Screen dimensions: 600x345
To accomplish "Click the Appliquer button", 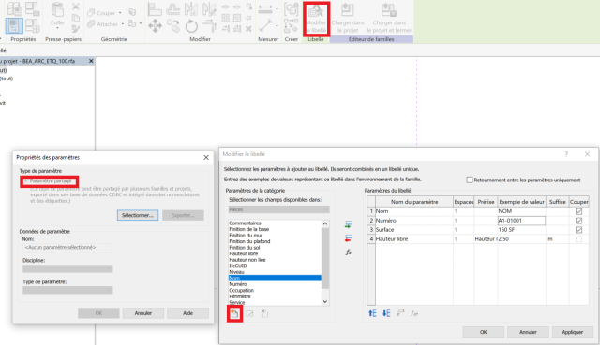I will click(573, 332).
